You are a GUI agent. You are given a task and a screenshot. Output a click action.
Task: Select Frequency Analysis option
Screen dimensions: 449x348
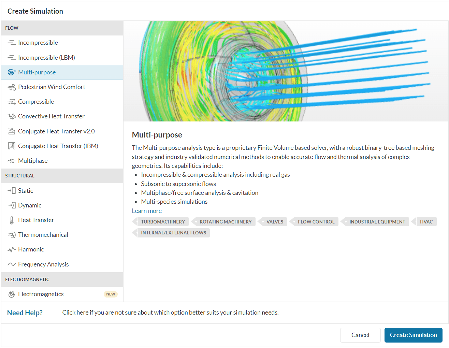tap(43, 264)
